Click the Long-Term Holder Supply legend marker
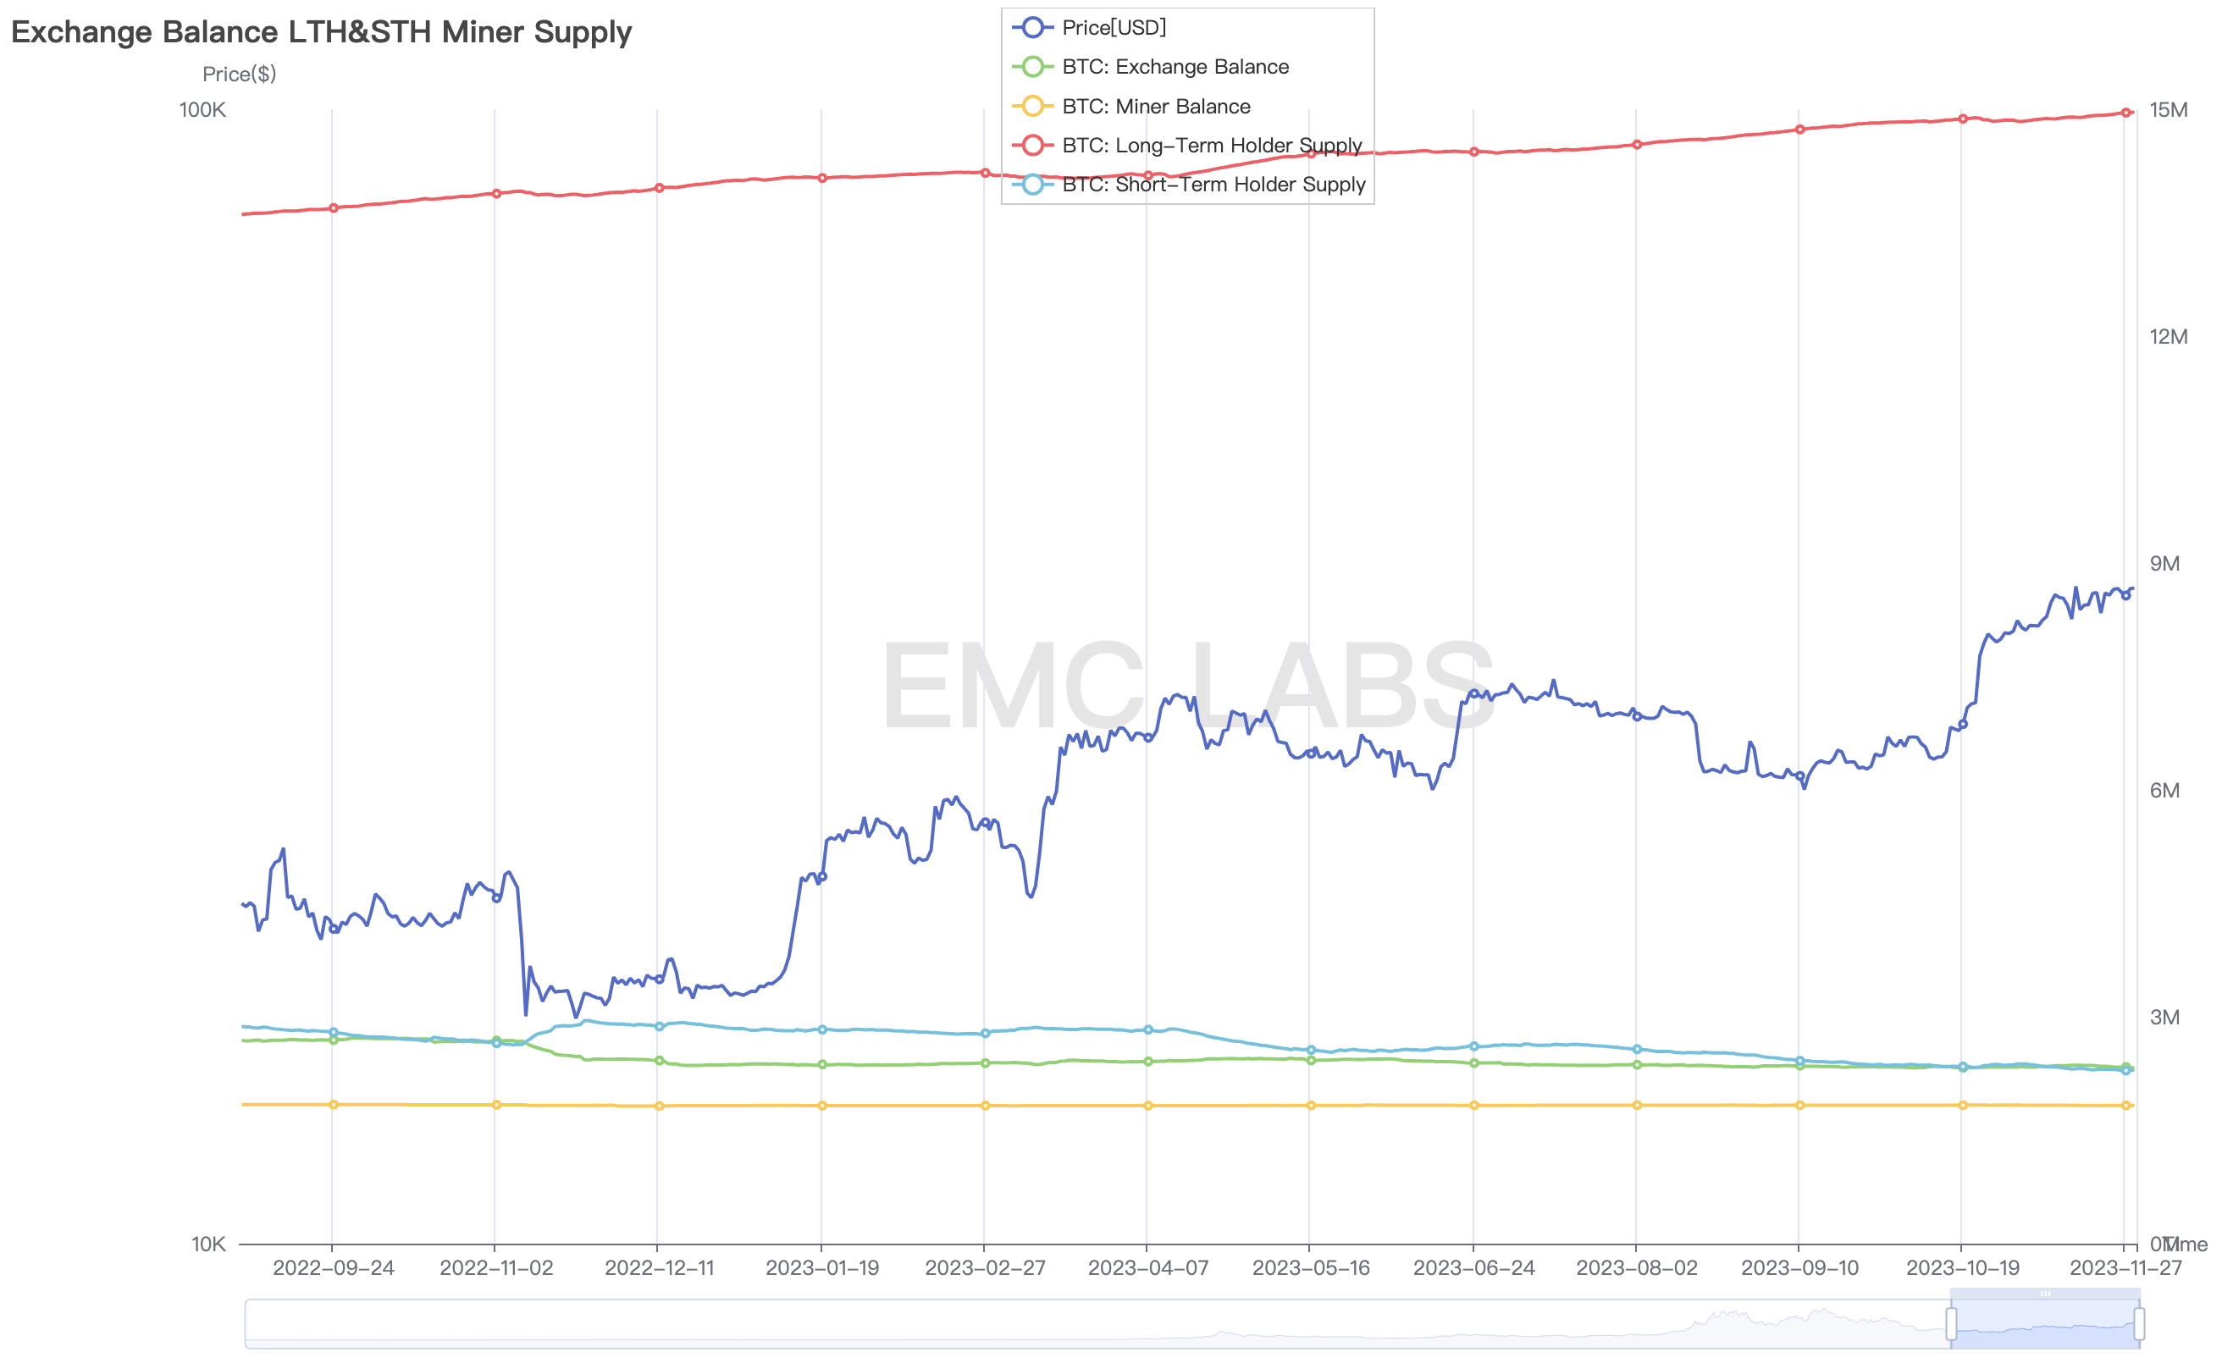 click(x=1032, y=145)
